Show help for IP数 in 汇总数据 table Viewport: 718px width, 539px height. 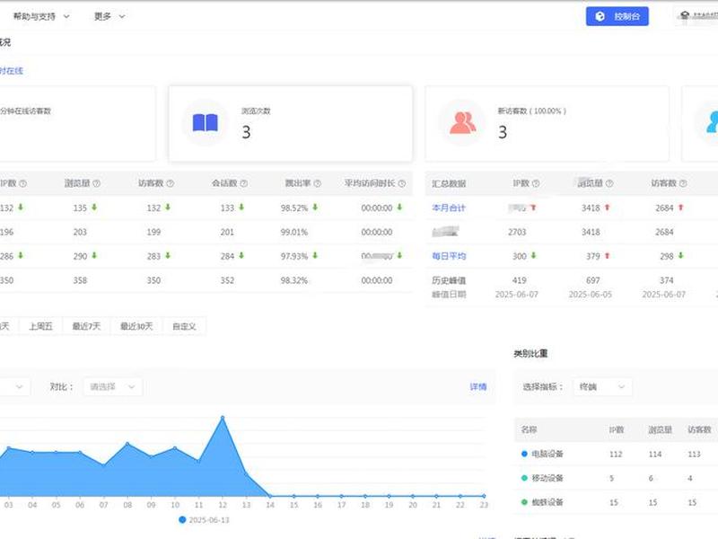click(x=536, y=183)
